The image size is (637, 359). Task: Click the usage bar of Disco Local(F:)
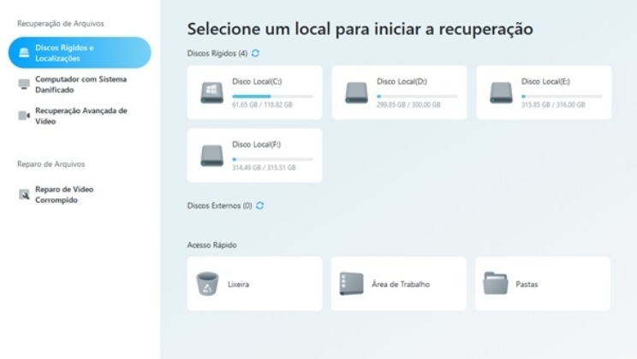(x=272, y=160)
